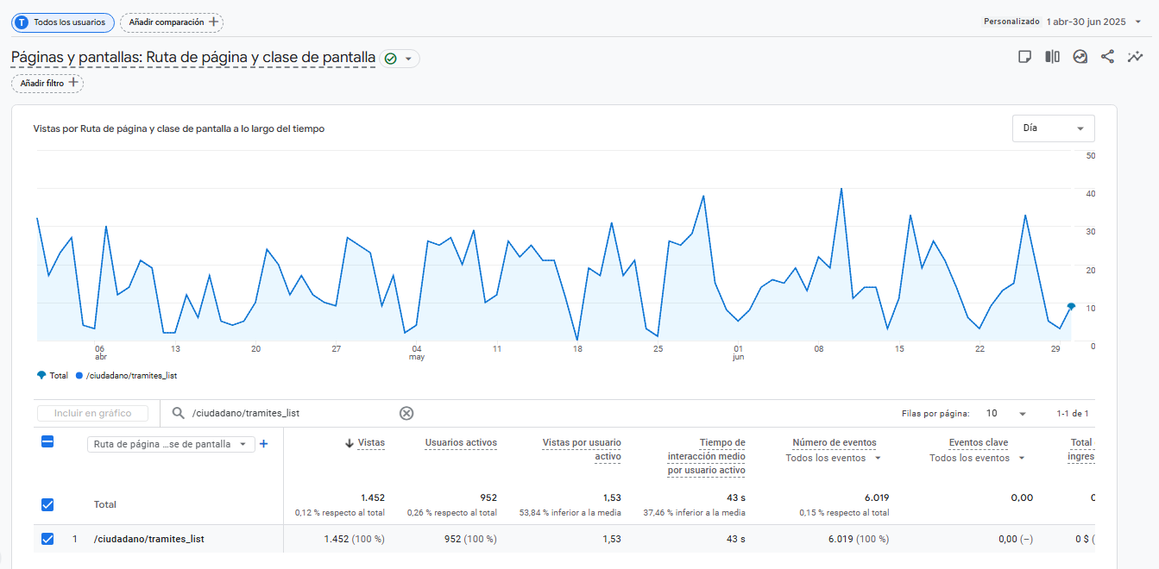Add a secondary dimension with plus icon

click(264, 444)
